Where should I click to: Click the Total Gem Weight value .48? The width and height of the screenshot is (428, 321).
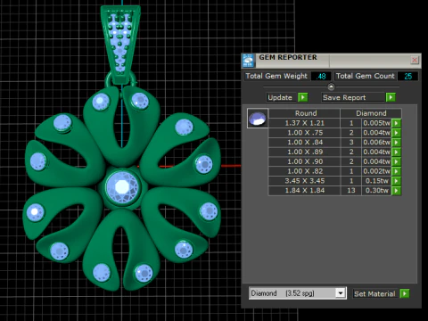tap(321, 77)
